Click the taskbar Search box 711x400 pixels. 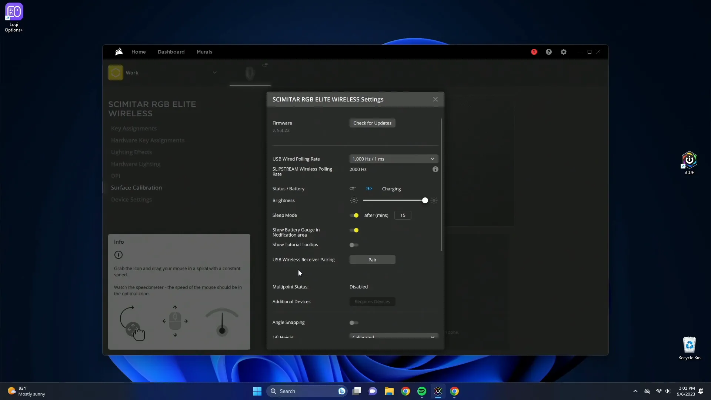pyautogui.click(x=307, y=391)
